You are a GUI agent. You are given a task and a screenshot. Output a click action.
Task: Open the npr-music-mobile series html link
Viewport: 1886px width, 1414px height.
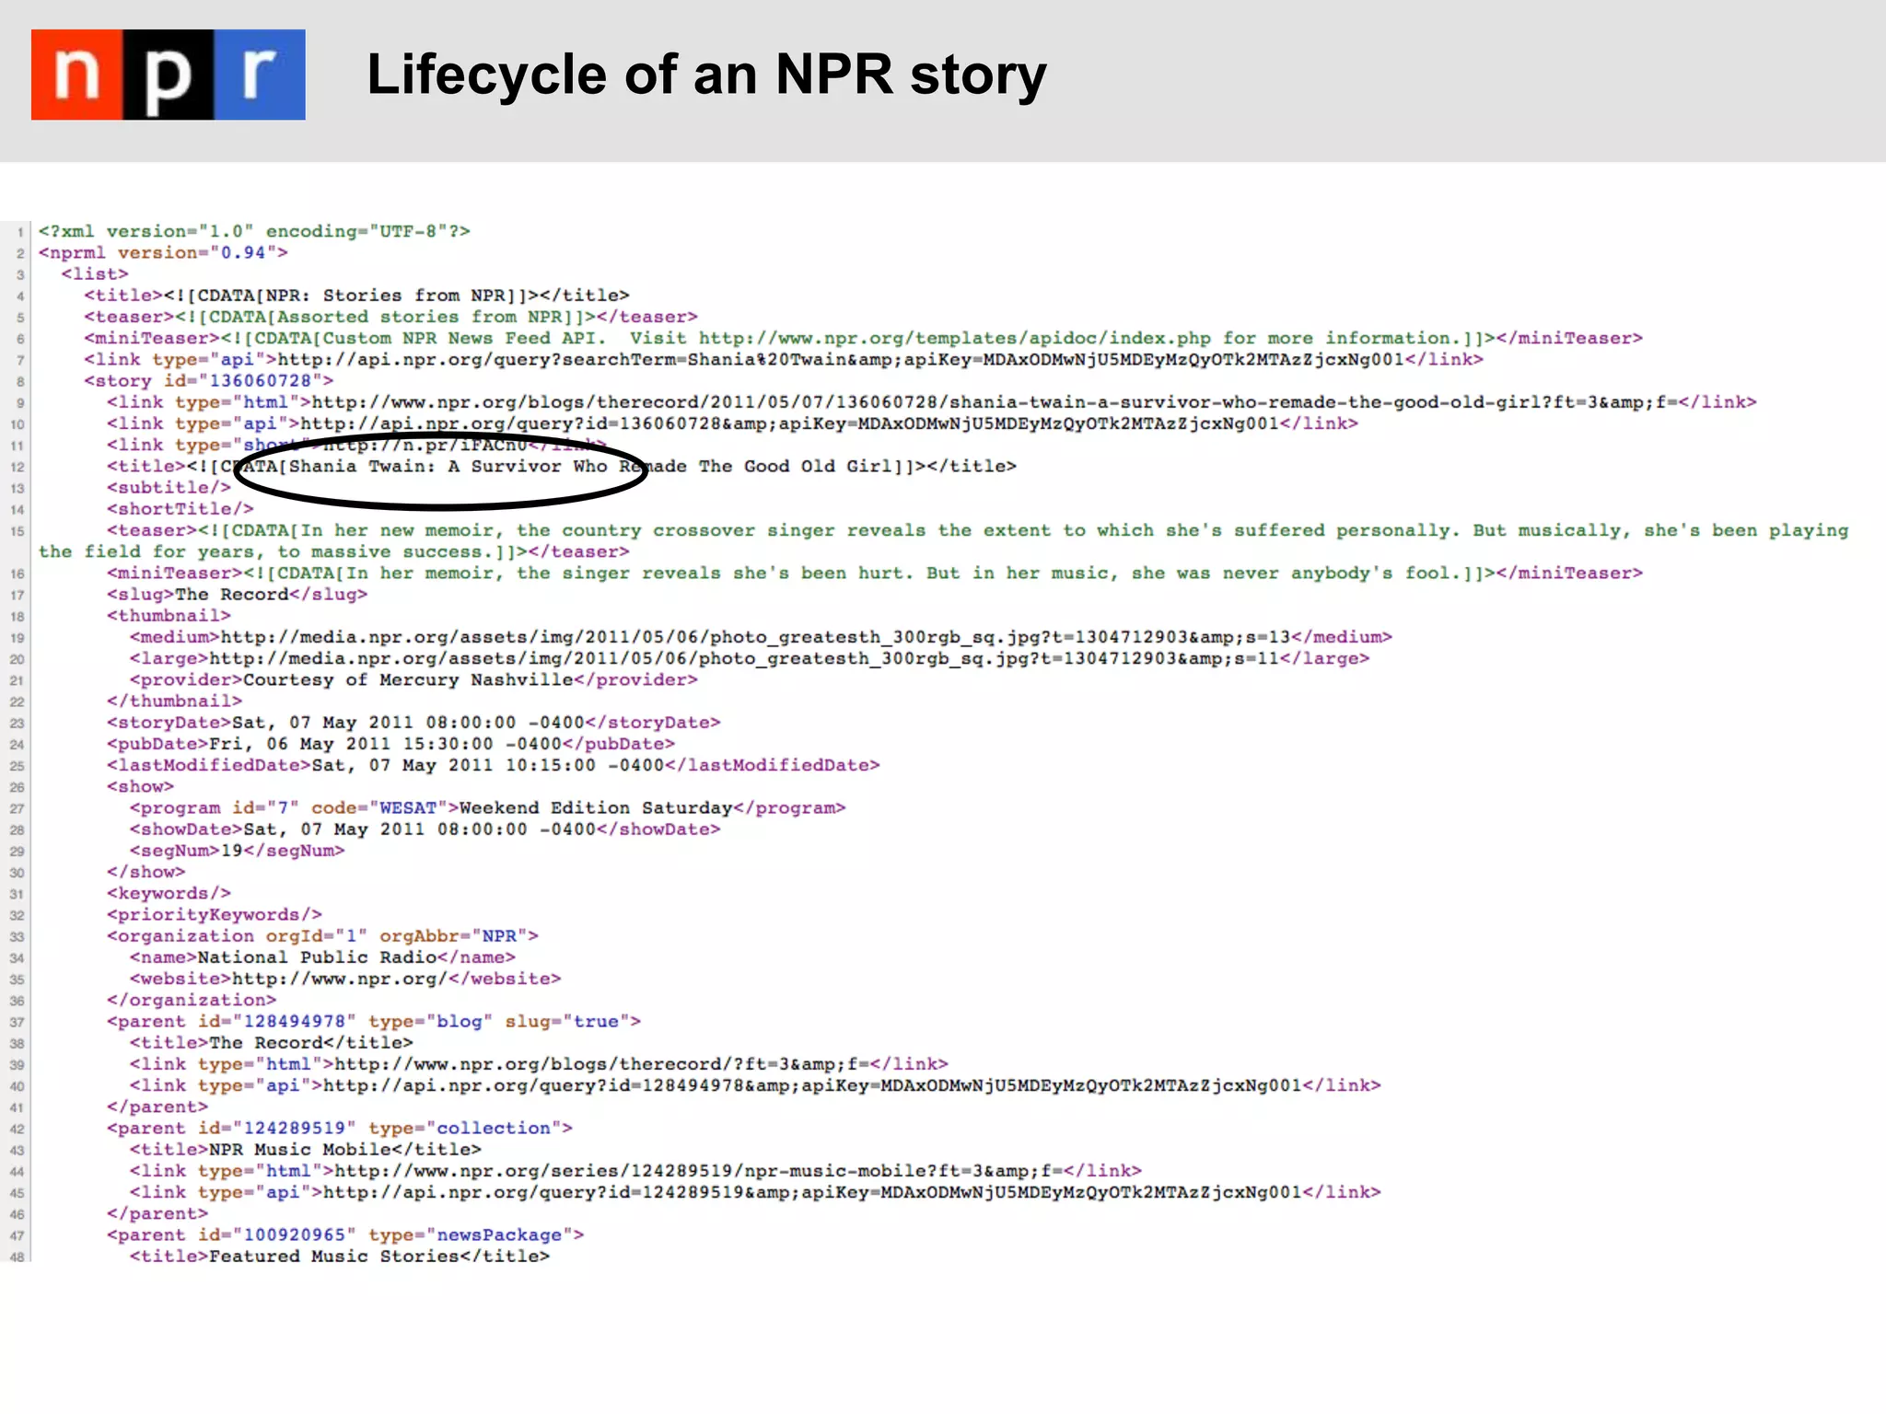(698, 1171)
